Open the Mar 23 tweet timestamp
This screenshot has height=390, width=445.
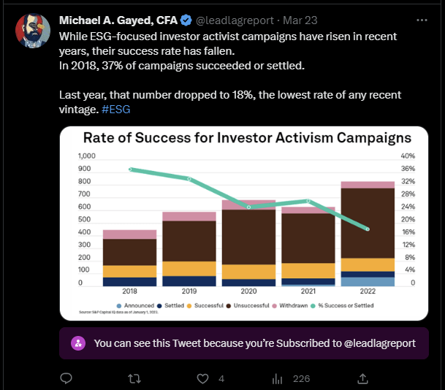pyautogui.click(x=300, y=20)
